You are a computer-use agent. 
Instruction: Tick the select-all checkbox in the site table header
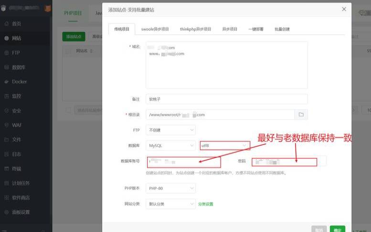pos(68,51)
